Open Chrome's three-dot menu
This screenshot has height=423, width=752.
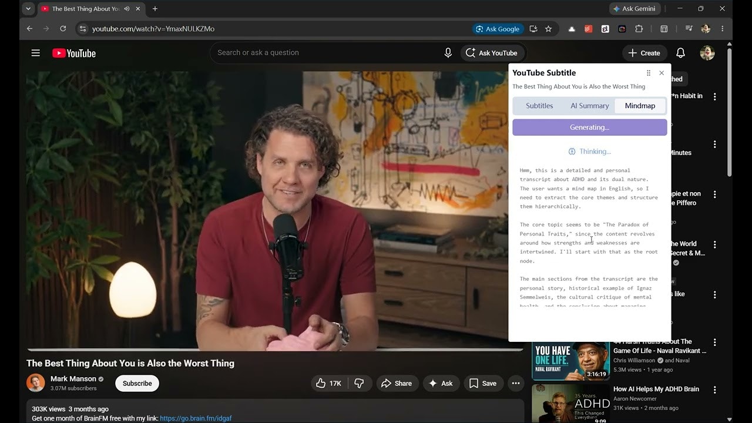pos(723,29)
